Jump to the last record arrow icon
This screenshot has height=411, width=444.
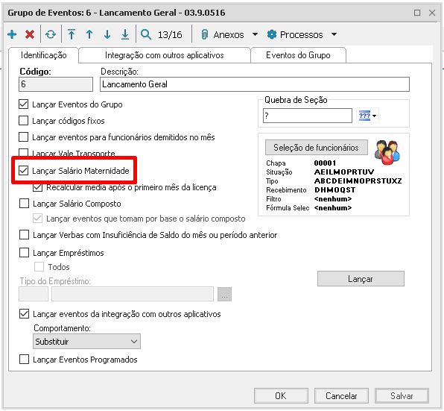tap(125, 34)
